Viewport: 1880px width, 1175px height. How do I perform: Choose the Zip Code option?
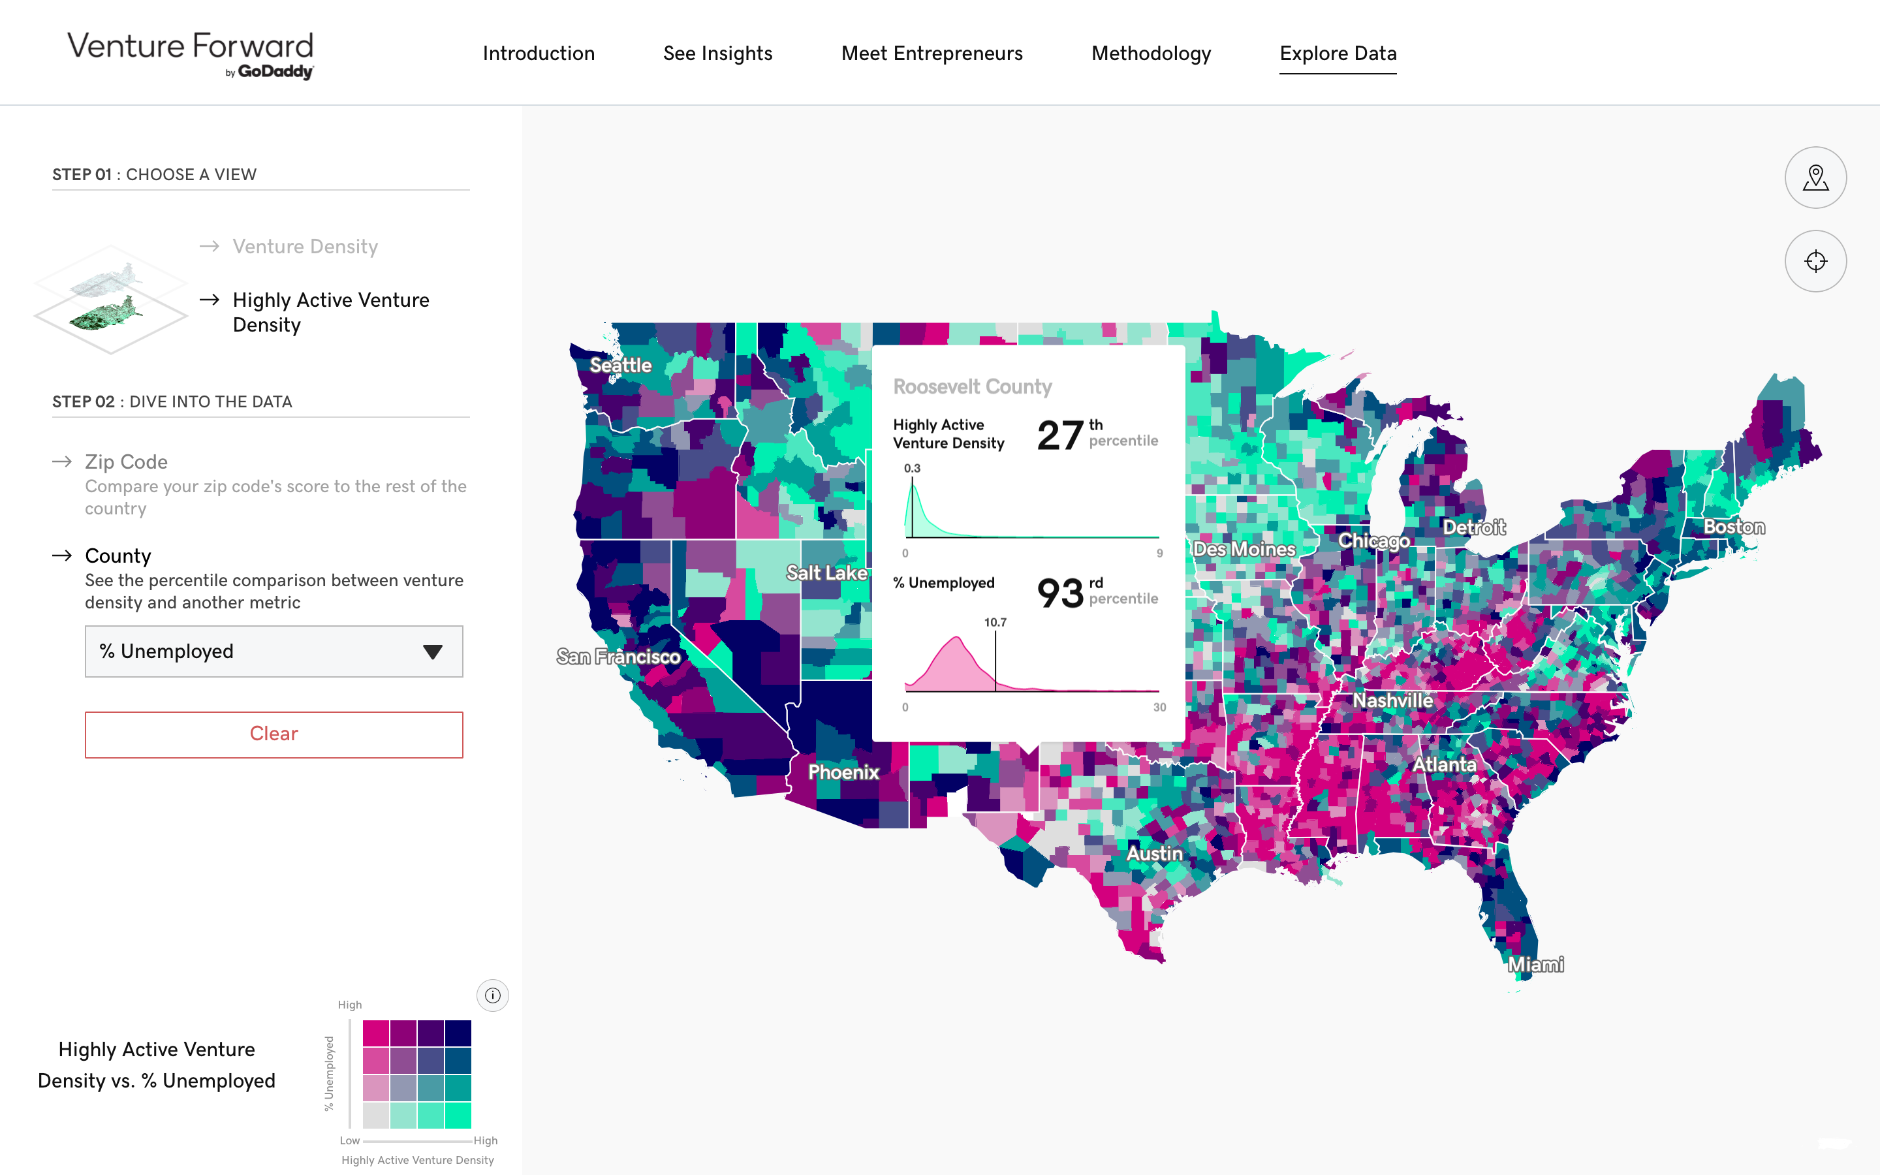[x=126, y=462]
